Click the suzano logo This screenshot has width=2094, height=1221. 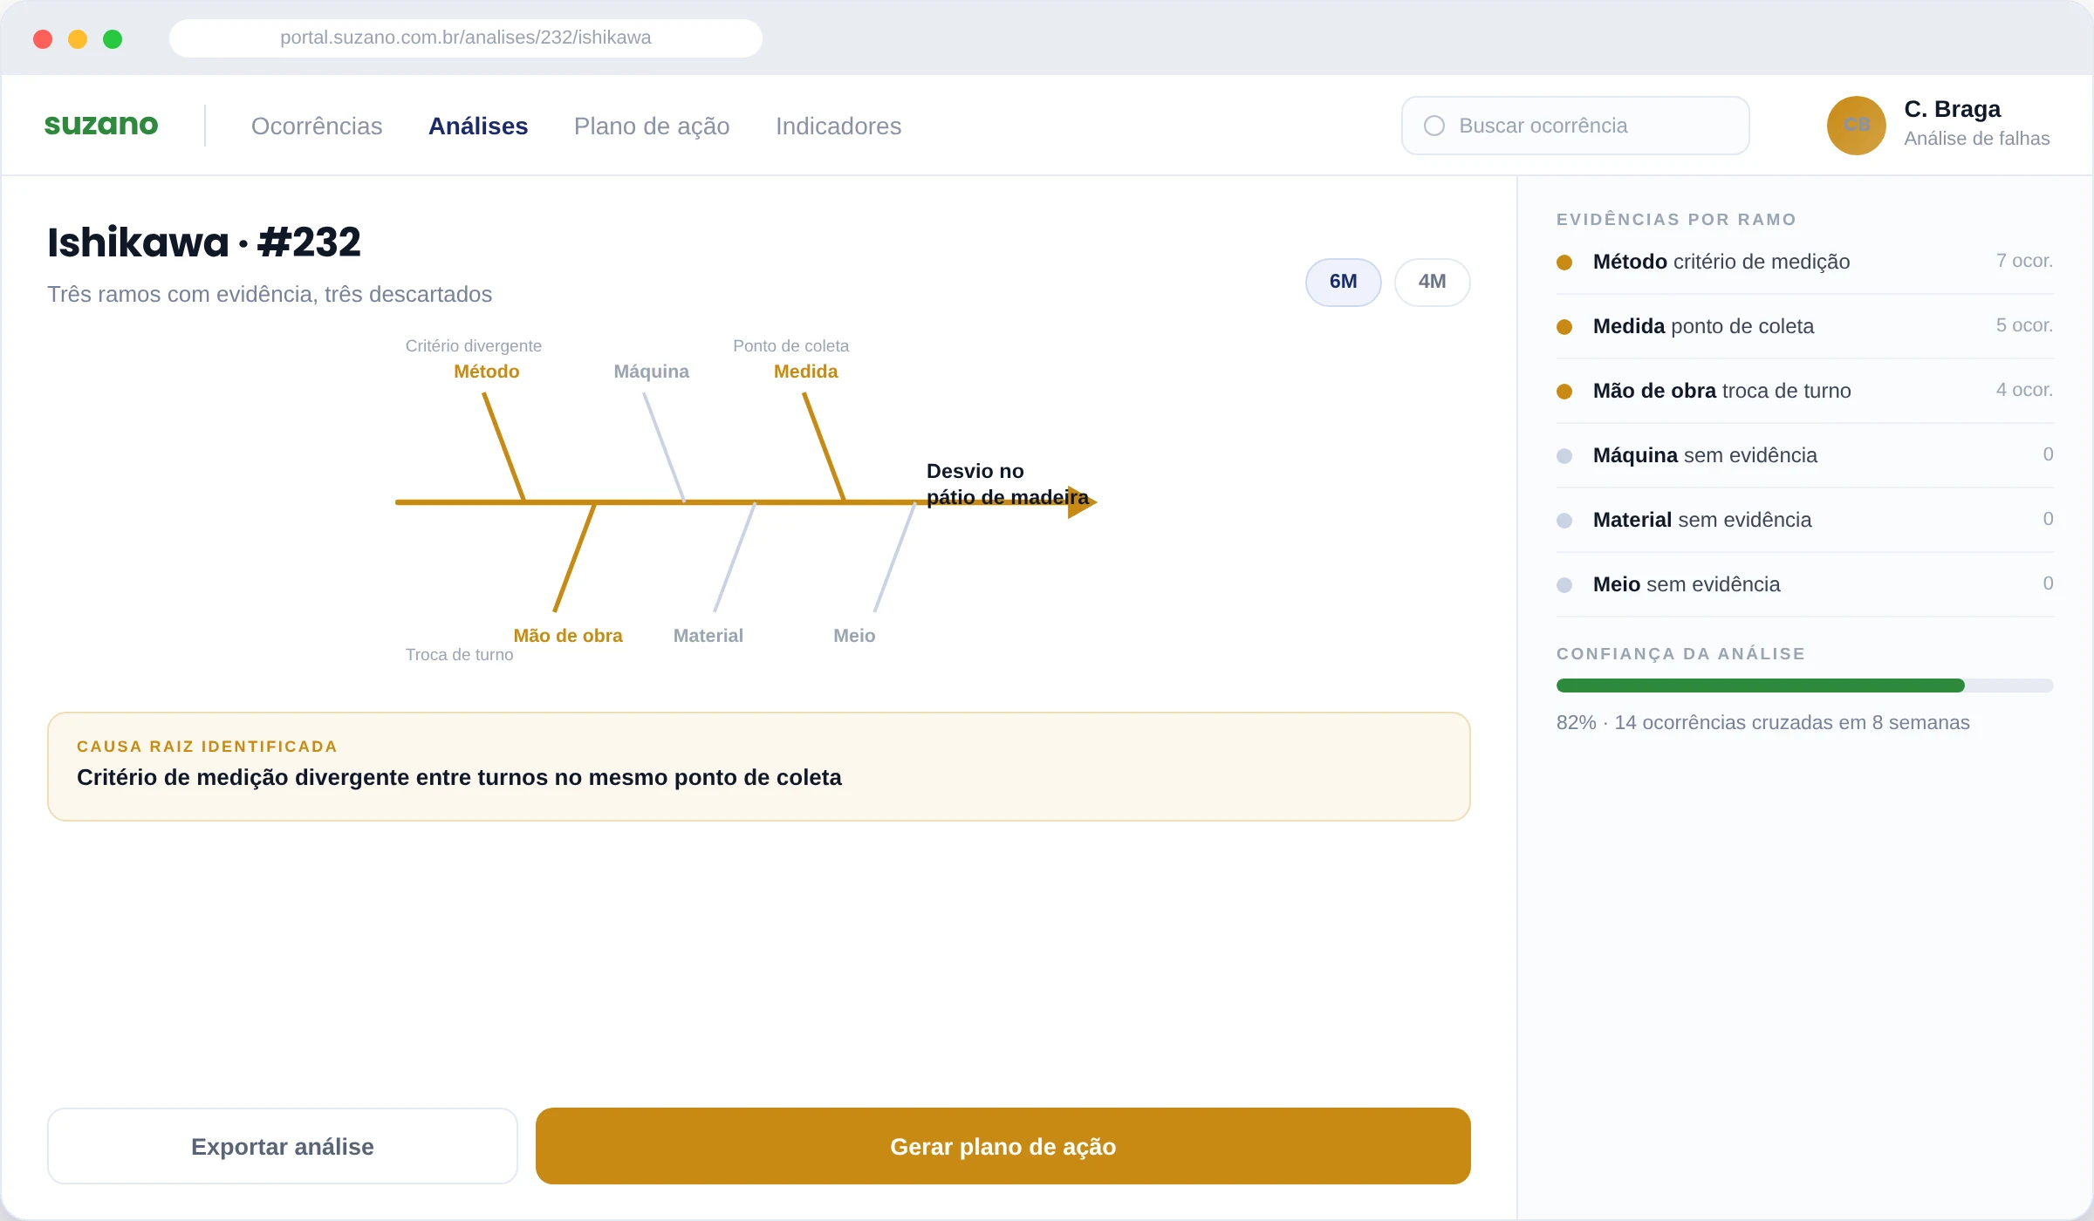click(x=101, y=126)
